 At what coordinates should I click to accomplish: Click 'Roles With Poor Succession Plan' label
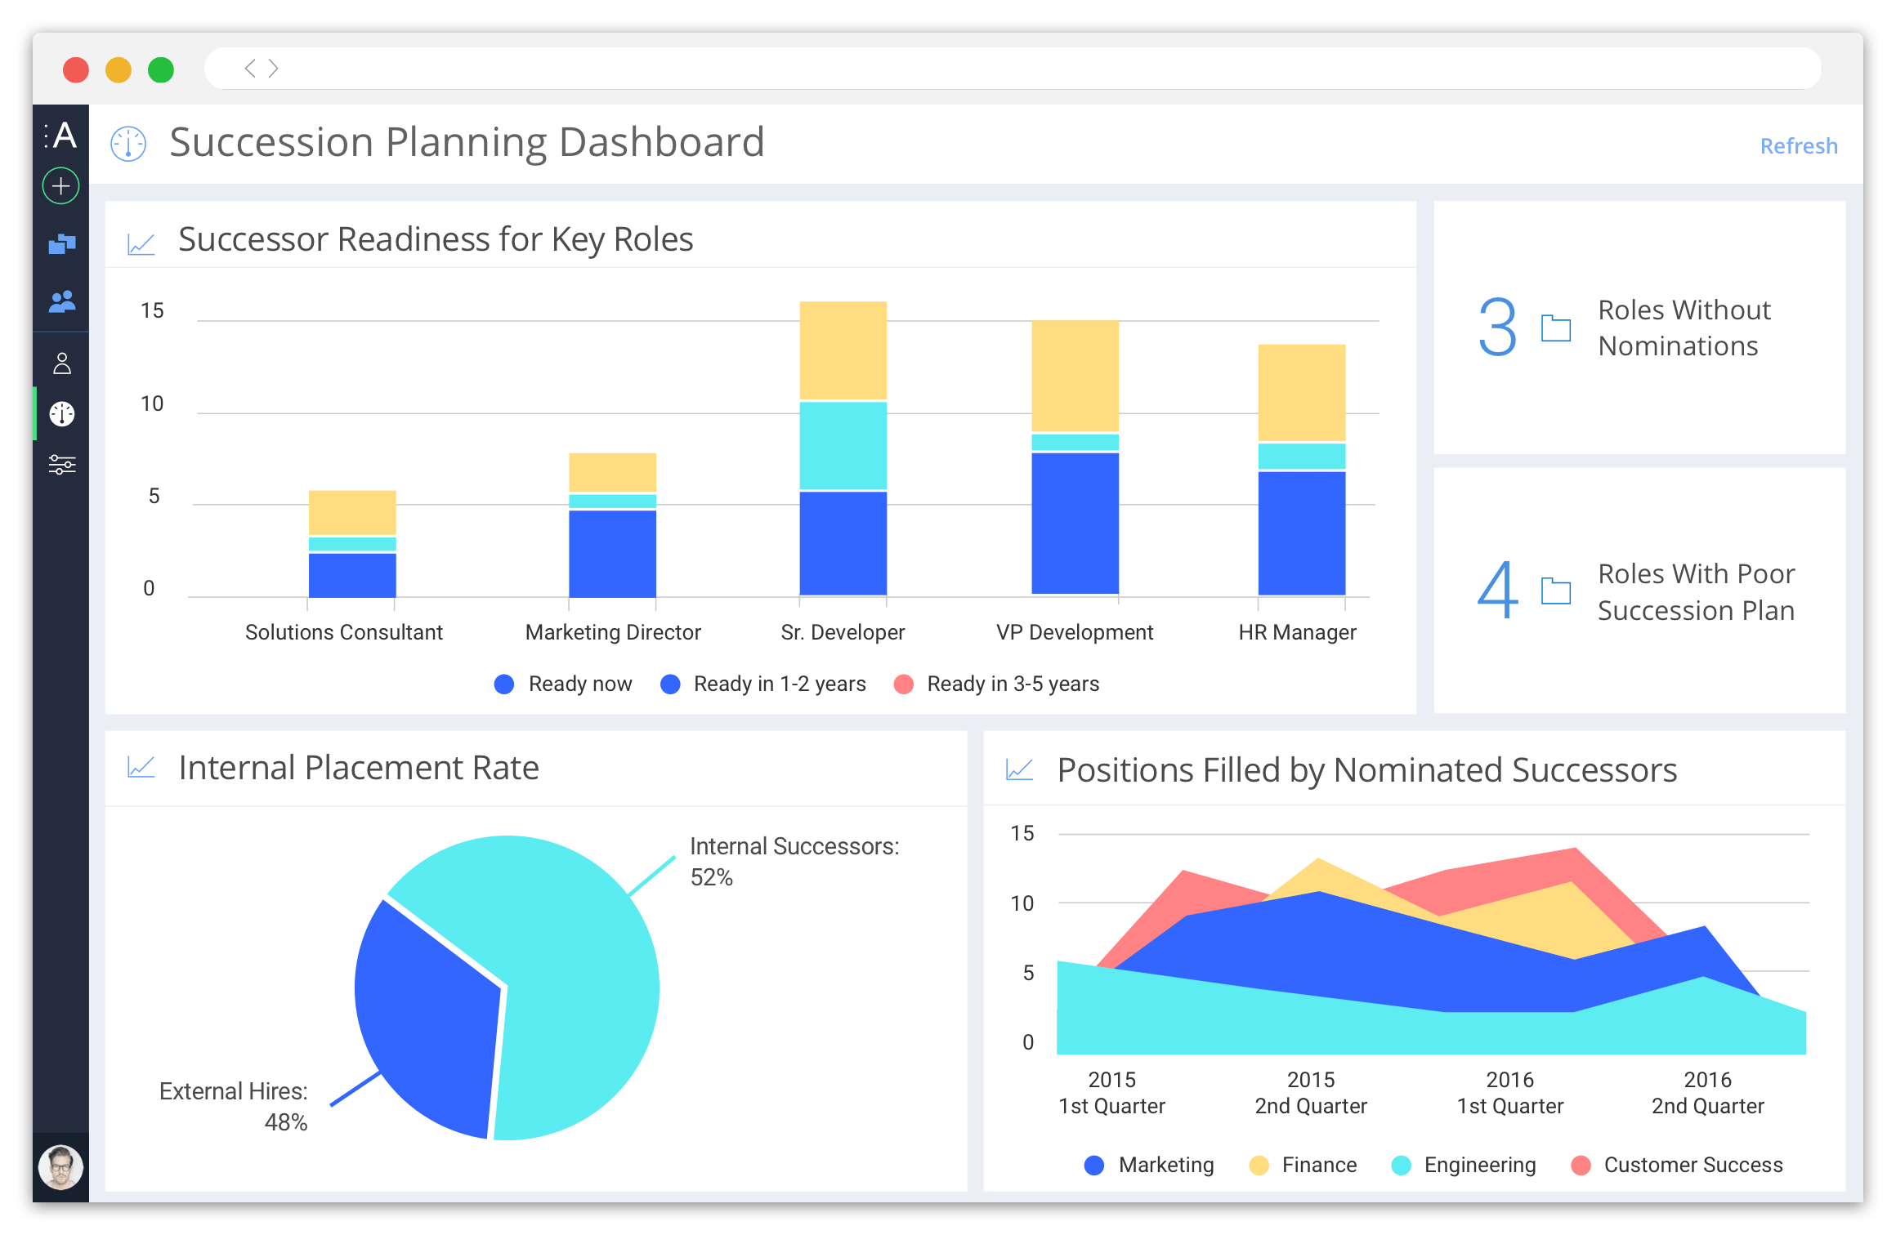tap(1697, 592)
